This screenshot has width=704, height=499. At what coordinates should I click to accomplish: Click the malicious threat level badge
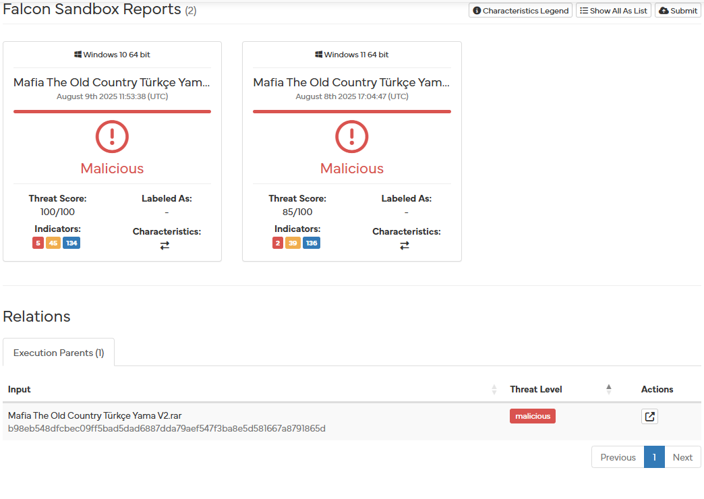[x=533, y=416]
